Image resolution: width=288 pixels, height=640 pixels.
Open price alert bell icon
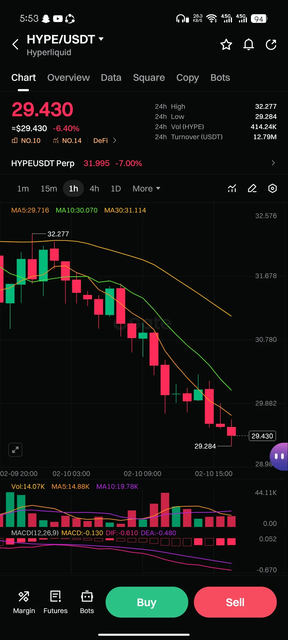249,44
